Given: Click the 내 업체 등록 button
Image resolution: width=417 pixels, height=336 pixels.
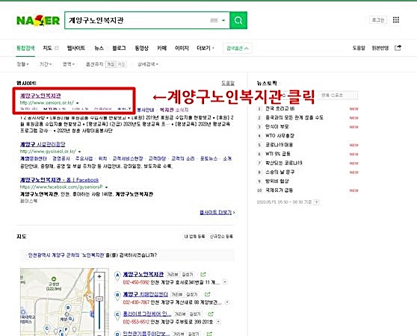Looking at the screenshot, I should click(194, 237).
